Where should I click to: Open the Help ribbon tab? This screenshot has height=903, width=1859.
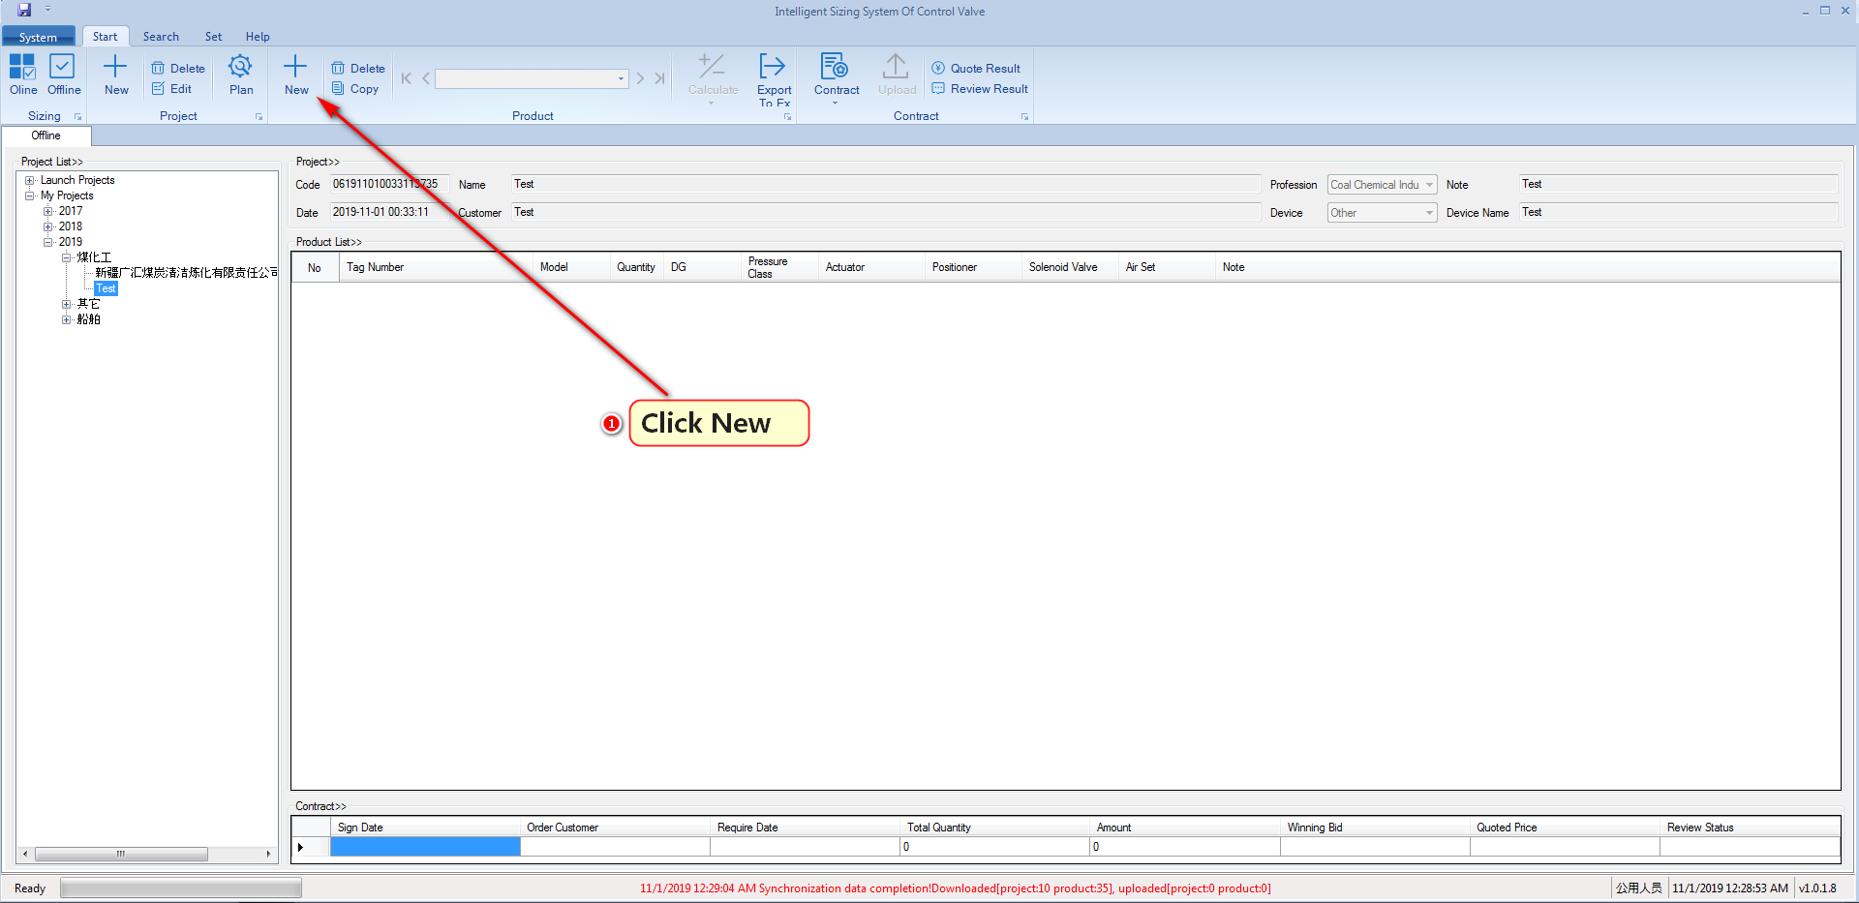coord(258,37)
